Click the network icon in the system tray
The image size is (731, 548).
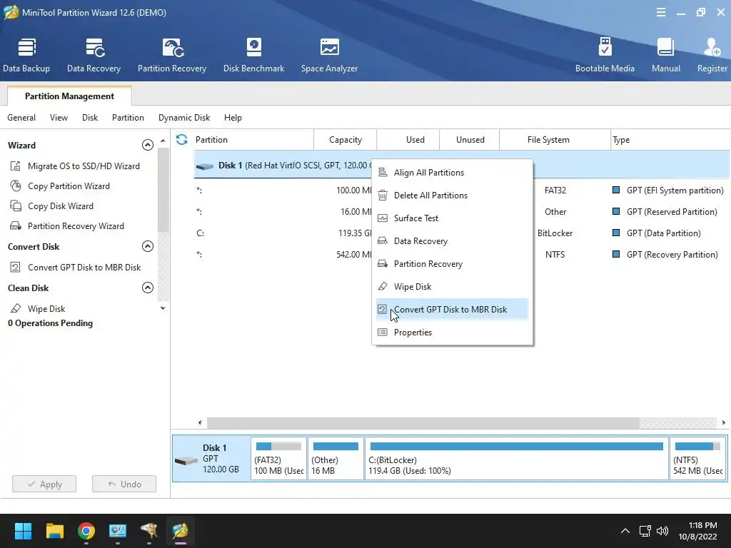[645, 531]
